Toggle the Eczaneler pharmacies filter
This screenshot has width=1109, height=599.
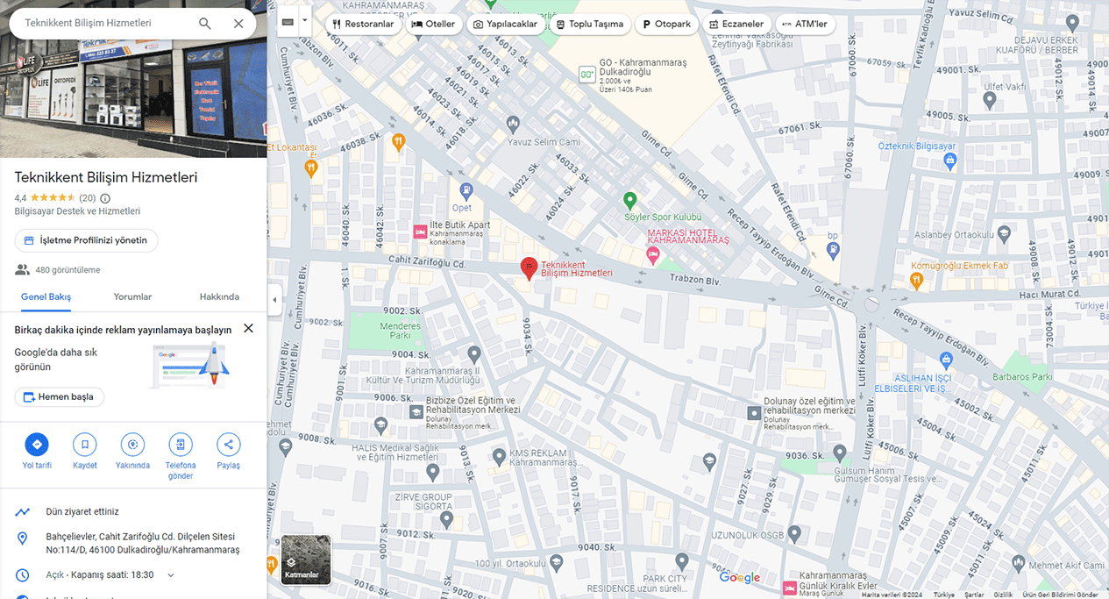[736, 24]
